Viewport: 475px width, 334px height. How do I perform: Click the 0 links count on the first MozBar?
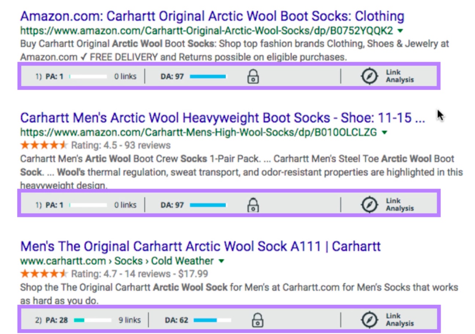tap(125, 76)
